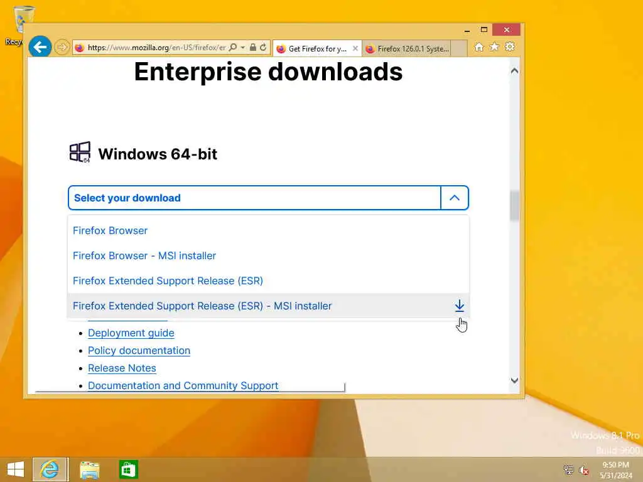Click the grayed forward navigation arrow

point(62,47)
